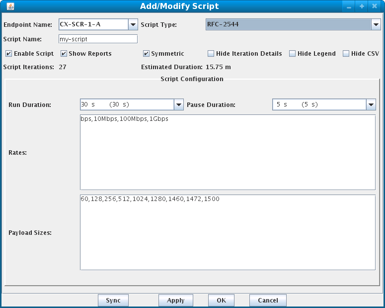Maximize the Add/Modify Script window
The height and width of the screenshot is (308, 385).
pyautogui.click(x=362, y=6)
